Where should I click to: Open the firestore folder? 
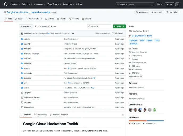[x=27, y=49]
